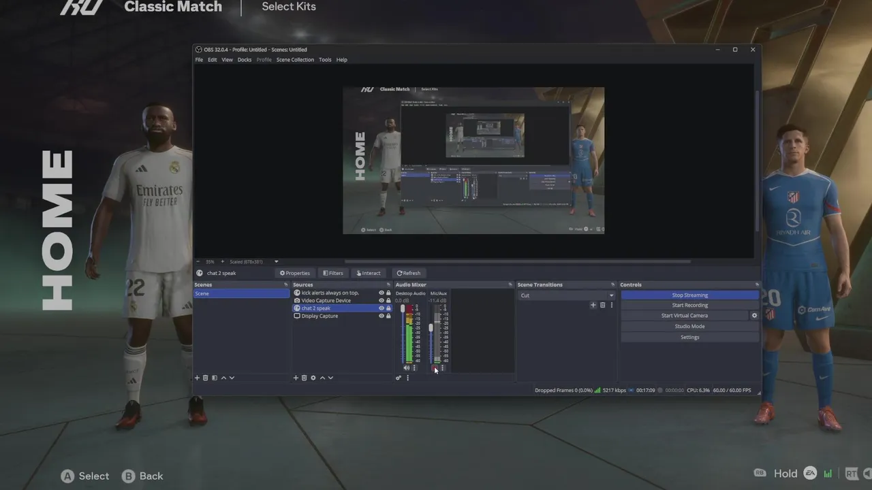The image size is (872, 490).
Task: Select the Scene item in Scenes list
Action: (241, 293)
